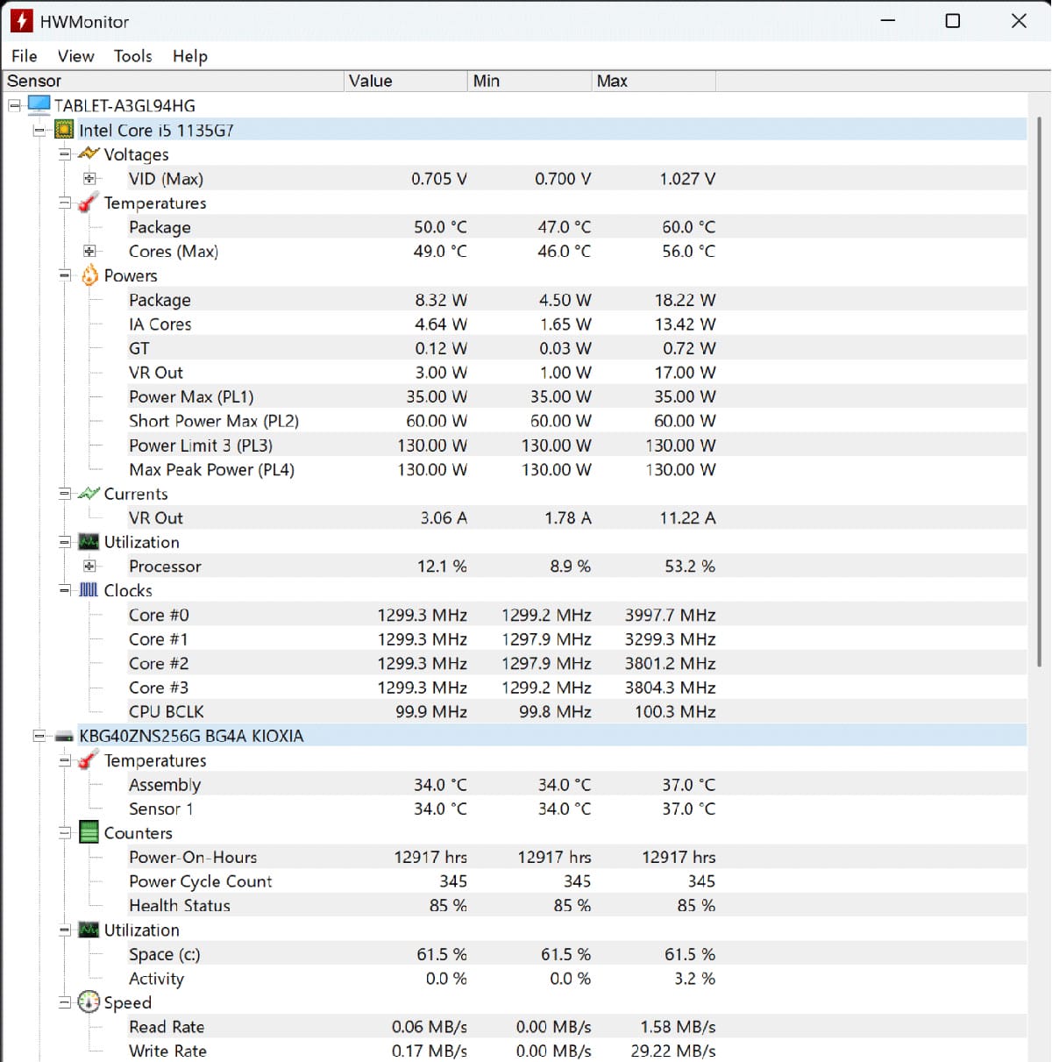The height and width of the screenshot is (1062, 1052).
Task: Click the vertical scrollbar thumb
Action: point(1040,390)
